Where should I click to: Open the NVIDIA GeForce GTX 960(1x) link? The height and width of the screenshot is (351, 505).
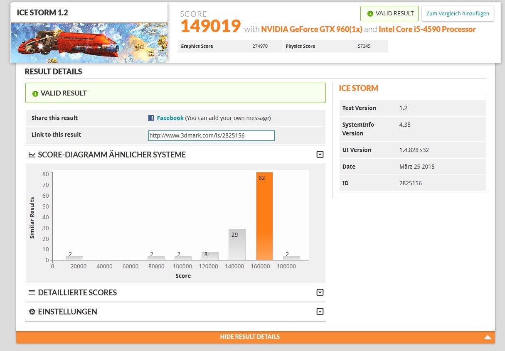click(x=312, y=29)
